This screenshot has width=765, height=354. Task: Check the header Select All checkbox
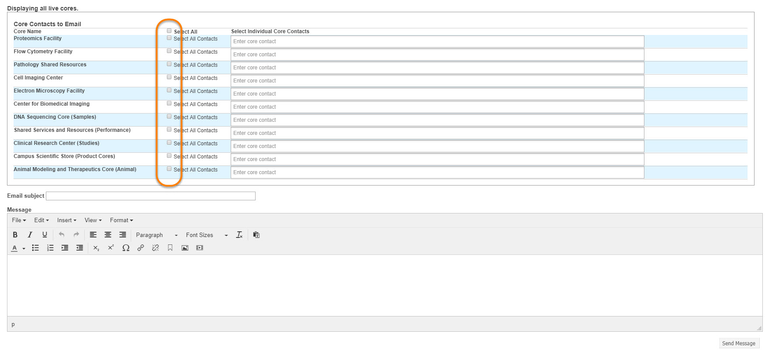click(x=169, y=31)
